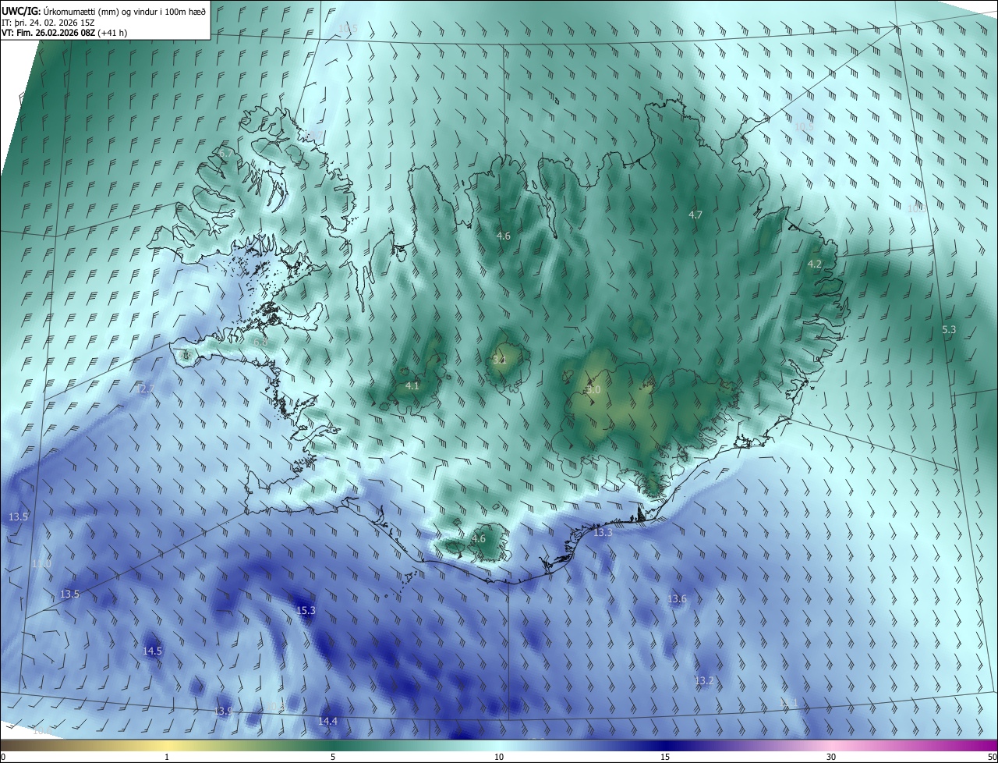Click the colour scale at tick 0
Image resolution: width=998 pixels, height=763 pixels.
point(3,757)
